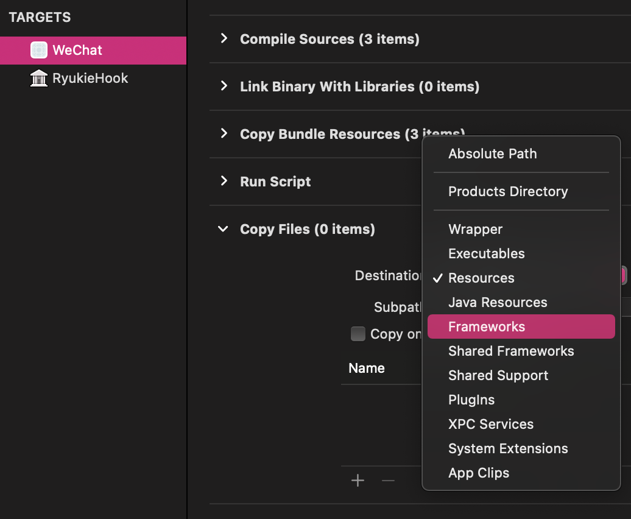Select the RyukieHook target row
Image resolution: width=631 pixels, height=519 pixels.
[93, 78]
